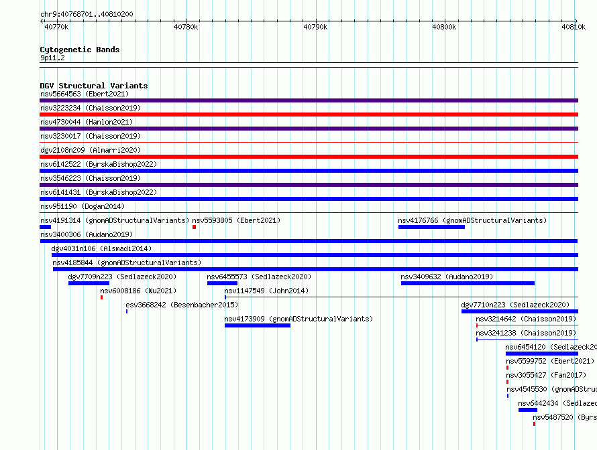Click the nsv6454120 variant label

[x=551, y=347]
